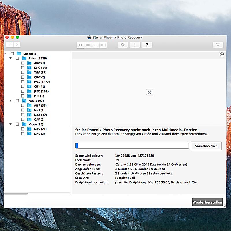Select the CRW (2) tree row
This screenshot has height=231, width=231.
pyautogui.click(x=38, y=77)
